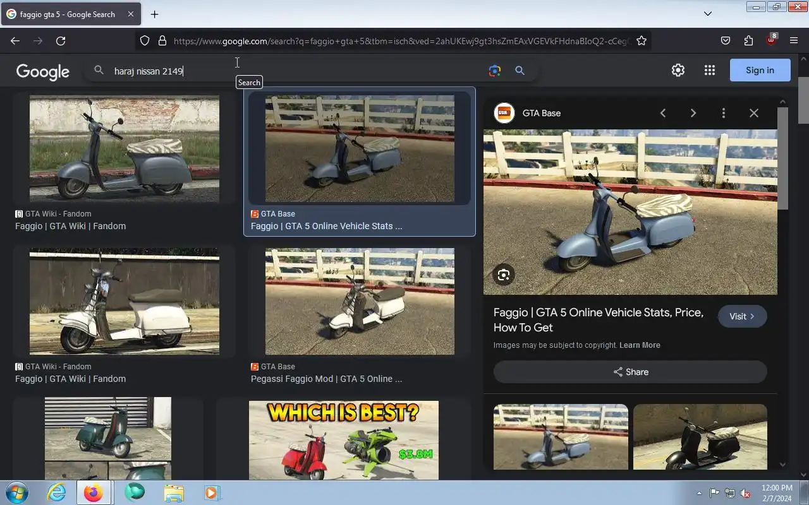Click the site padlock icon
The image size is (809, 505).
pos(162,40)
